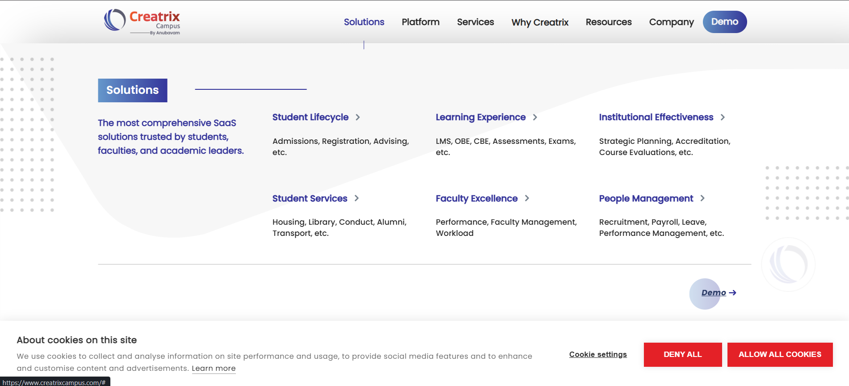849x386 pixels.
Task: Open the Company menu
Action: point(671,22)
